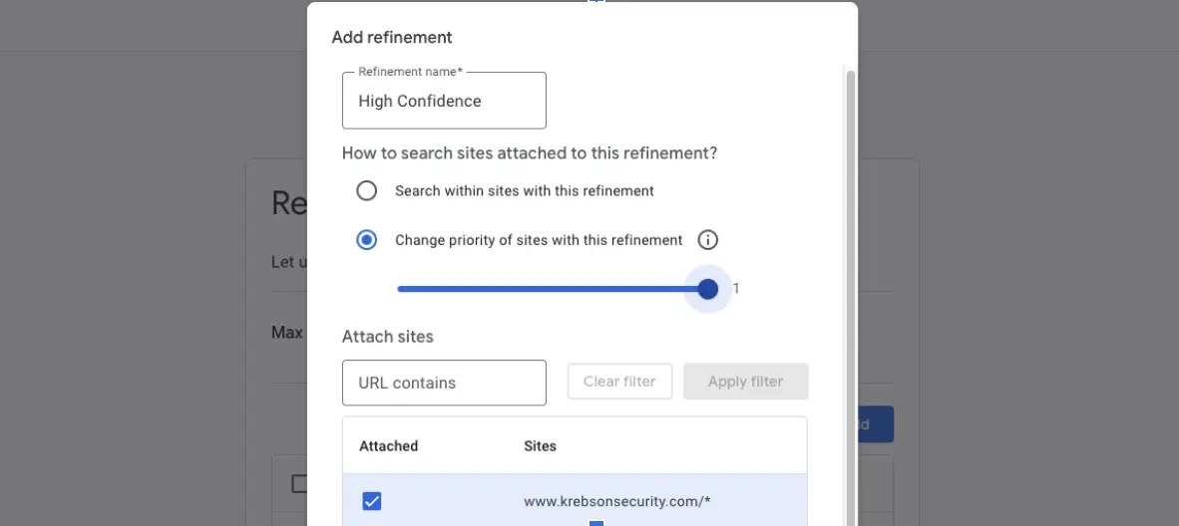
Task: Select the www.krebsonsecurity.com/* site row text
Action: [x=617, y=501]
